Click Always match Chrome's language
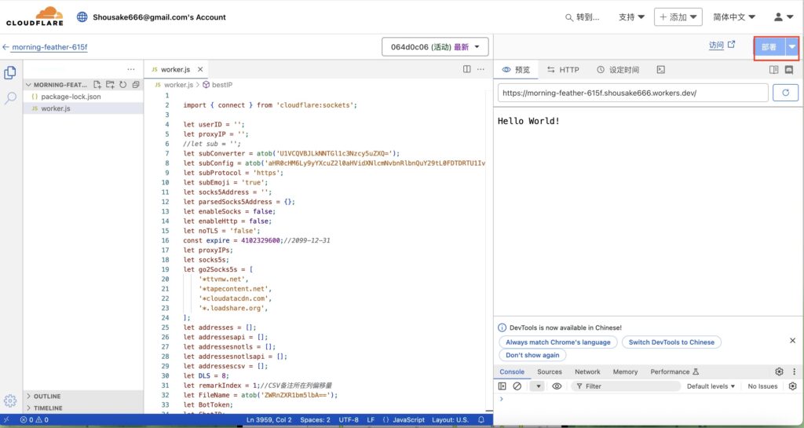804x428 pixels. click(x=558, y=342)
